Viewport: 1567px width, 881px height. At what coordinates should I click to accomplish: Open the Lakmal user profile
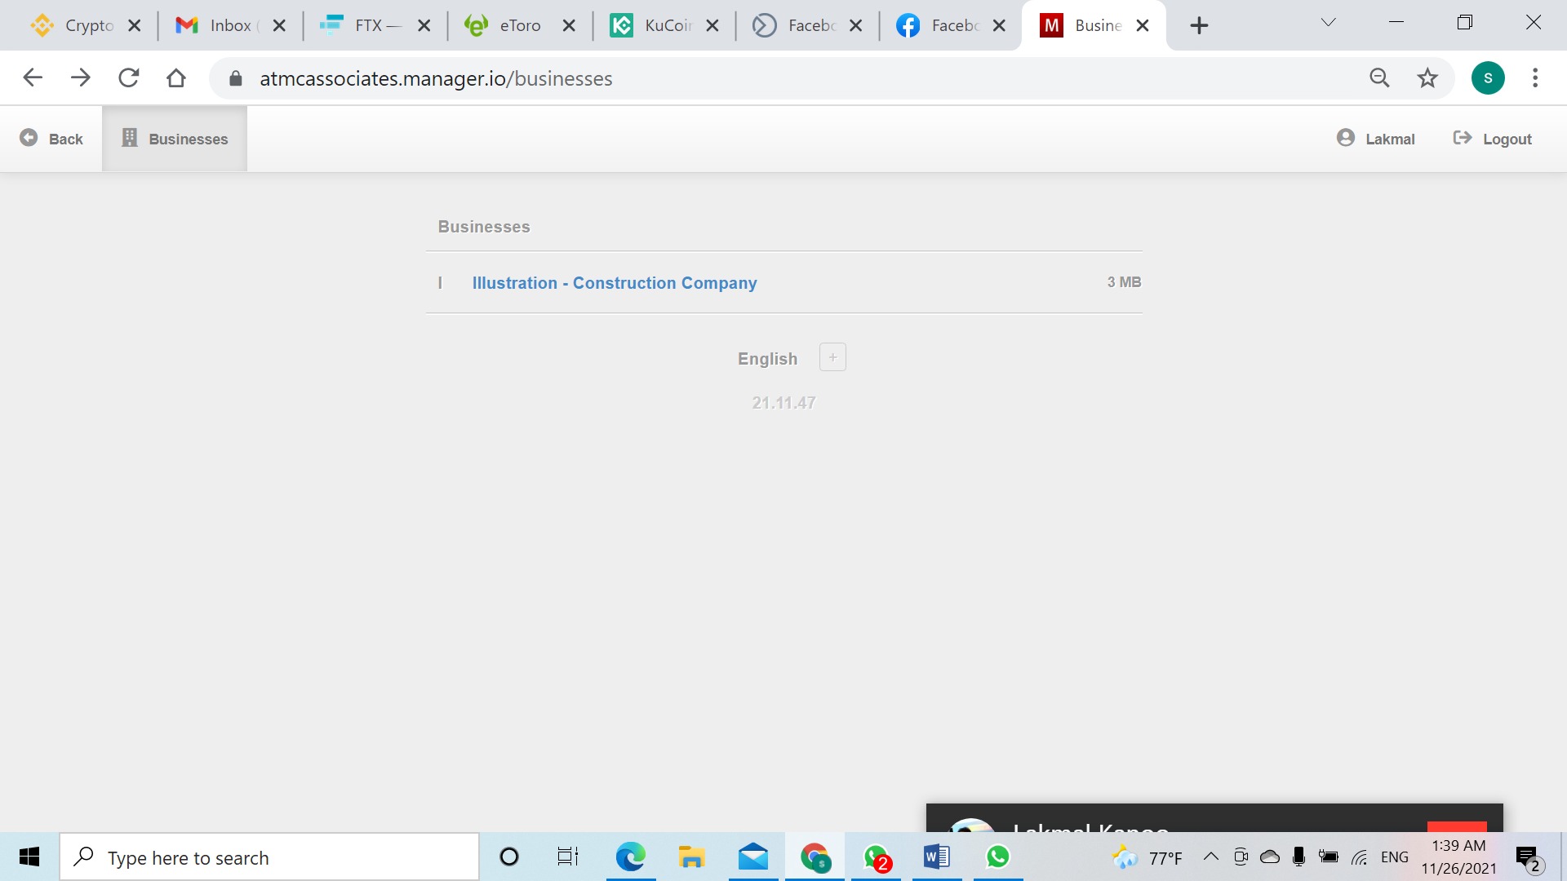(x=1376, y=139)
